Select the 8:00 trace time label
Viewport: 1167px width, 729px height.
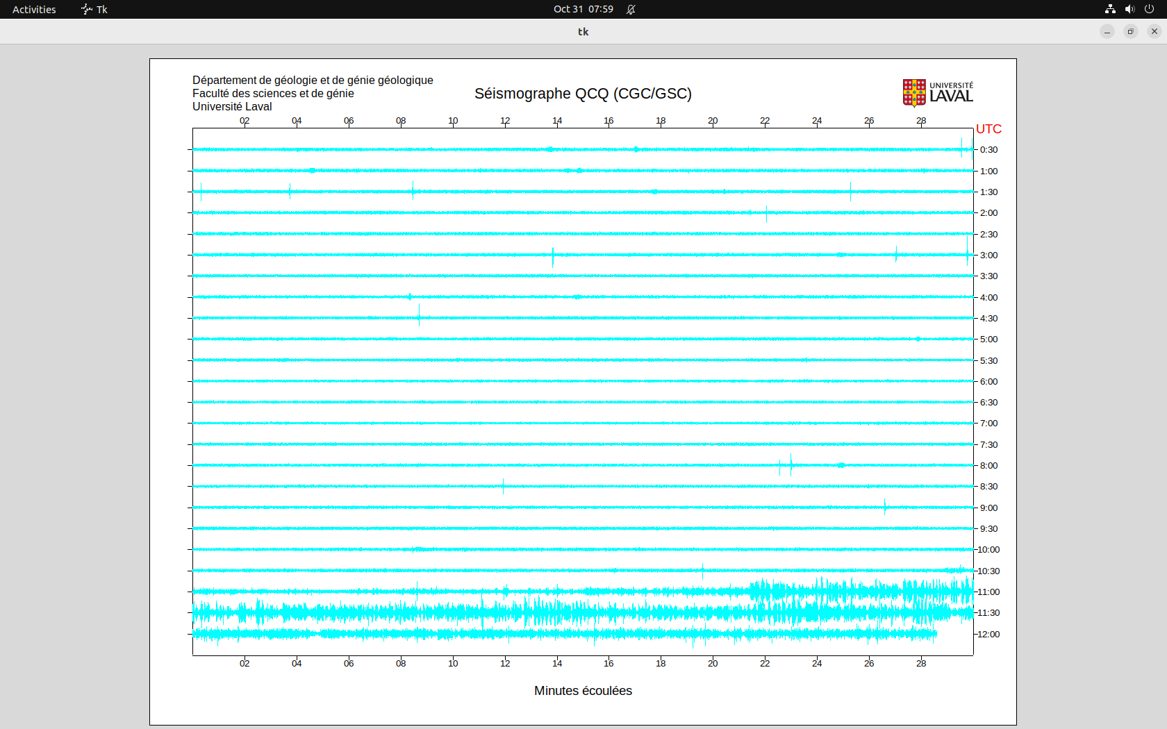(988, 466)
